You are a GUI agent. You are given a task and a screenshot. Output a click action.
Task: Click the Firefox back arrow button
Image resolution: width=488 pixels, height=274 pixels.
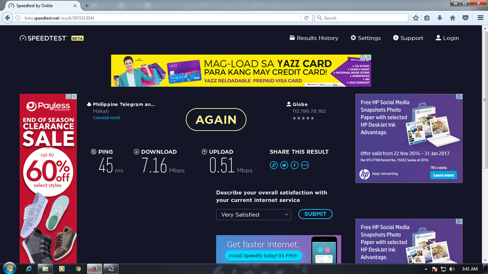point(8,18)
